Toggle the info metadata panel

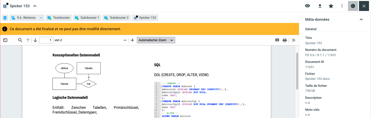pyautogui.click(x=353, y=6)
